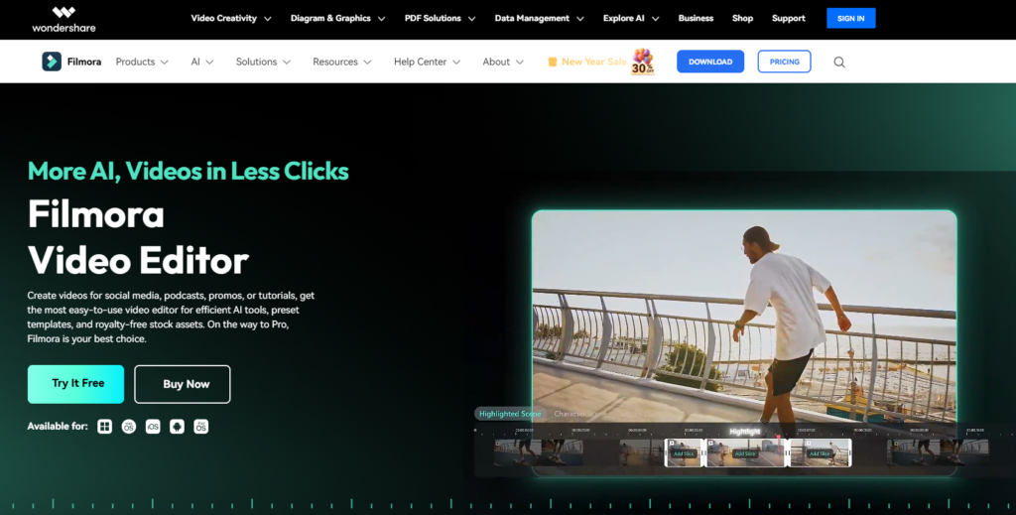Select the Windows platform icon
Screen dimensions: 1016x515
pyautogui.click(x=104, y=427)
